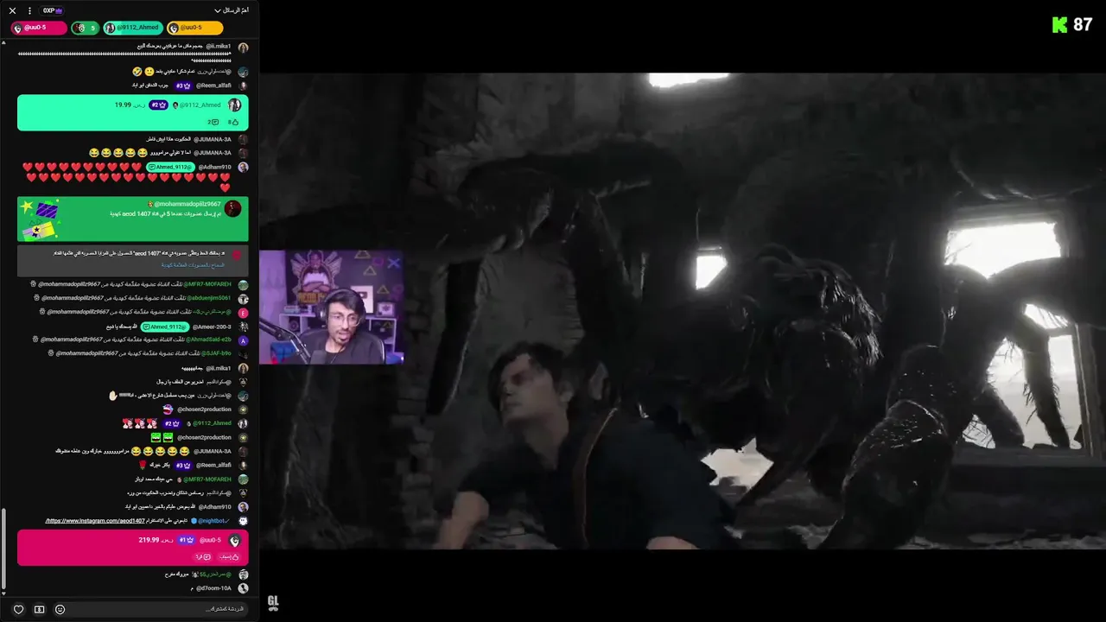This screenshot has width=1106, height=622.
Task: Open the emoji picker smiley icon
Action: coord(60,609)
